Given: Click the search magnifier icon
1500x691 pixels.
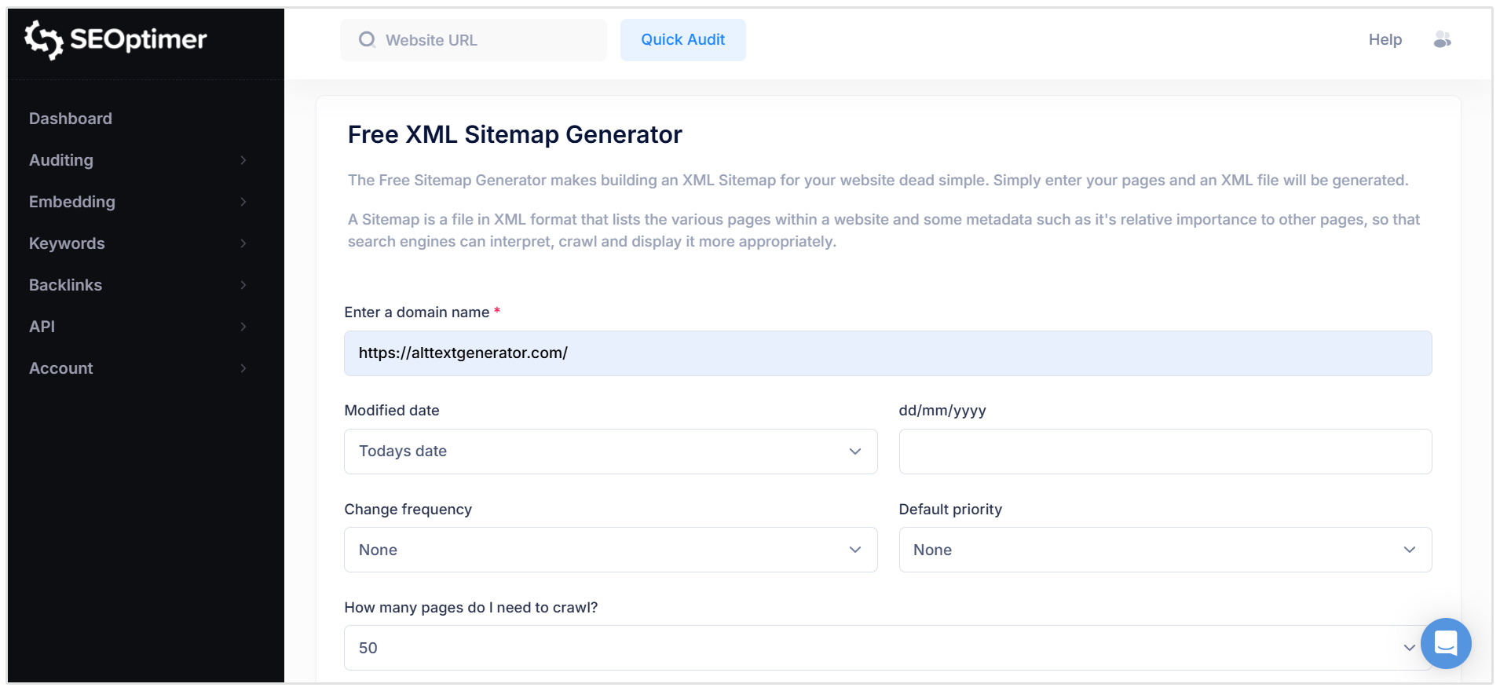Looking at the screenshot, I should click(x=367, y=40).
